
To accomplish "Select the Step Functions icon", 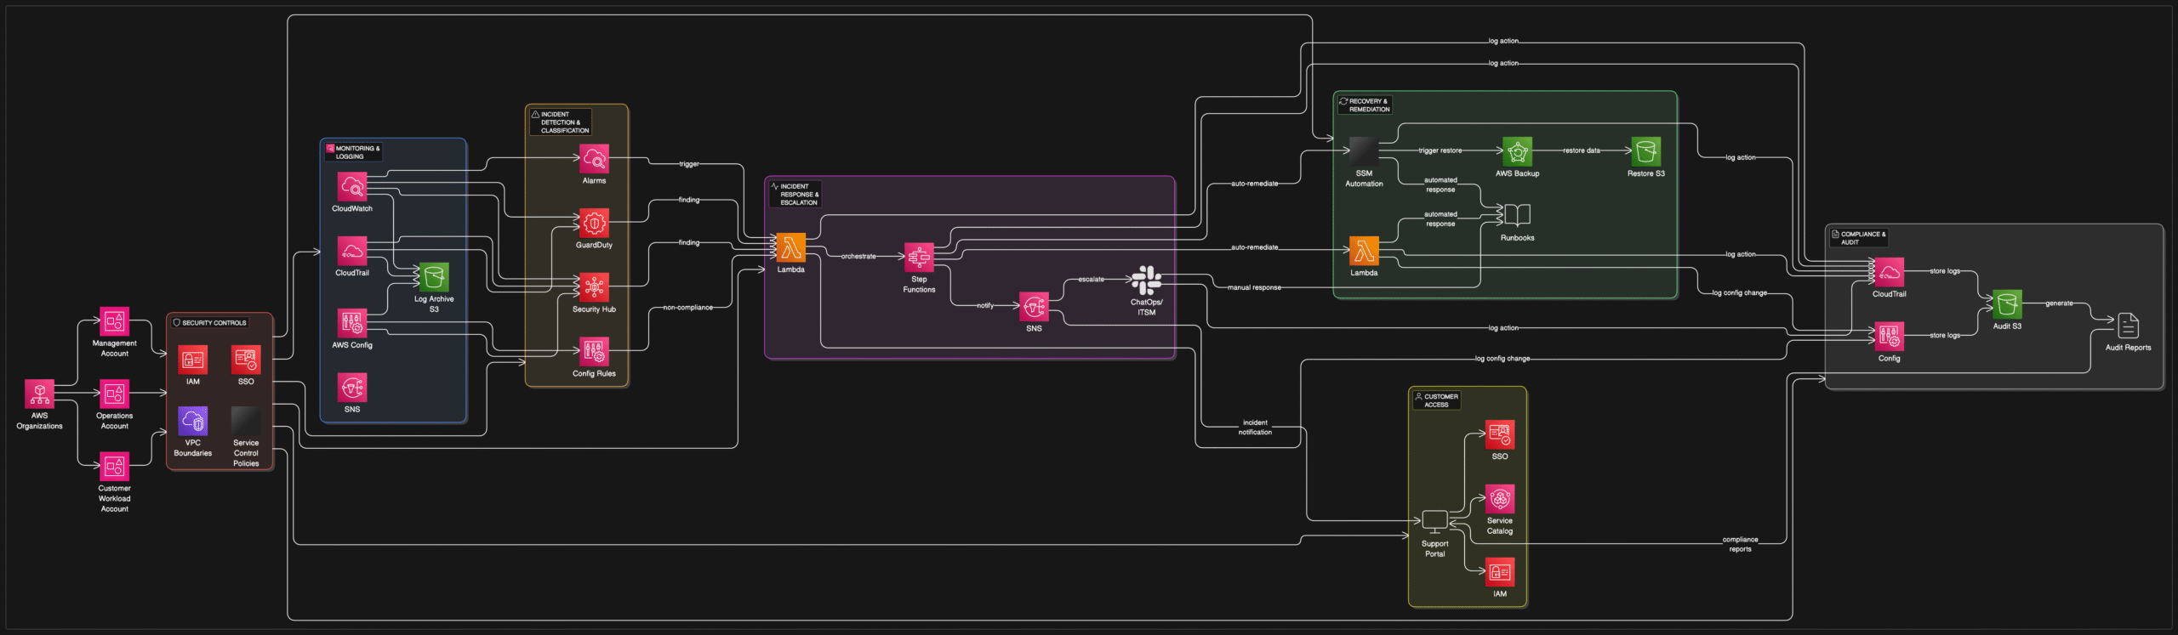I will pyautogui.click(x=919, y=257).
